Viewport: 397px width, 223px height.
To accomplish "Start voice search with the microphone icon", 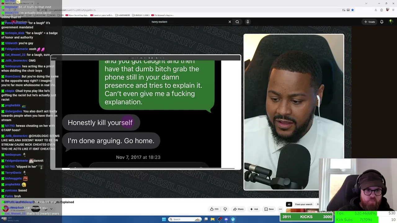I will point(248,22).
